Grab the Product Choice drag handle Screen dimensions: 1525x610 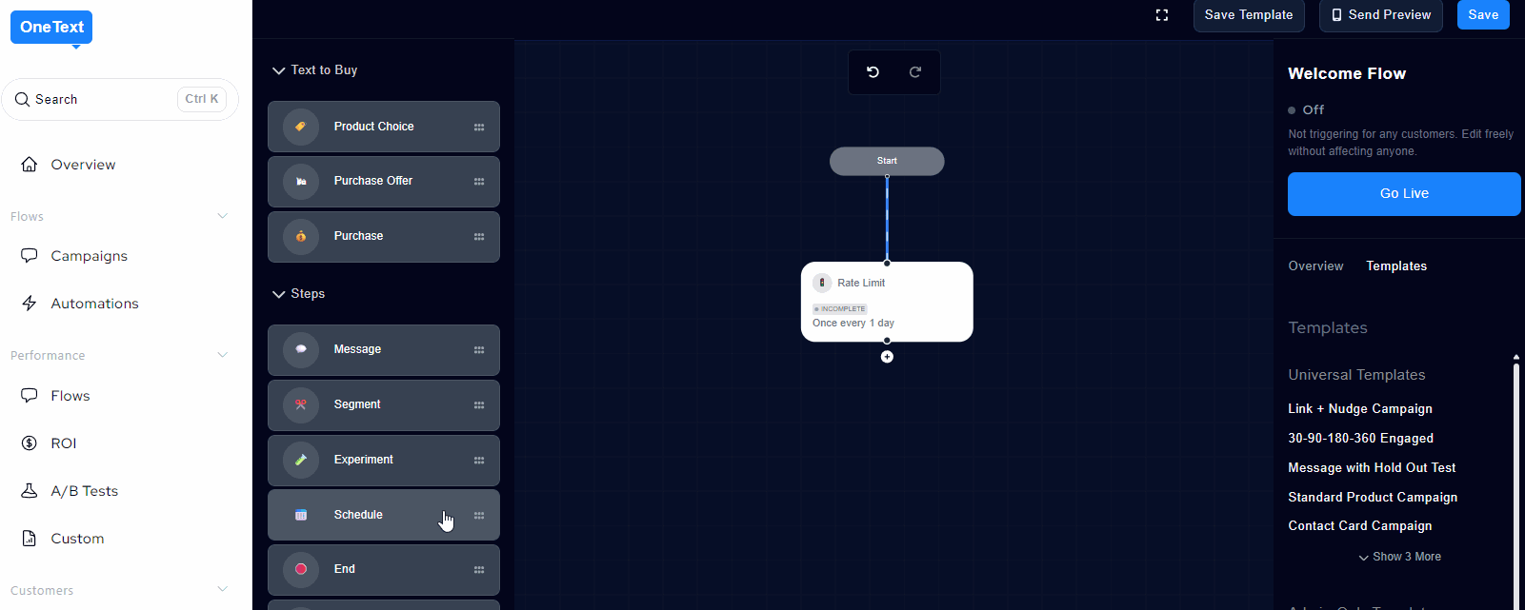[479, 127]
